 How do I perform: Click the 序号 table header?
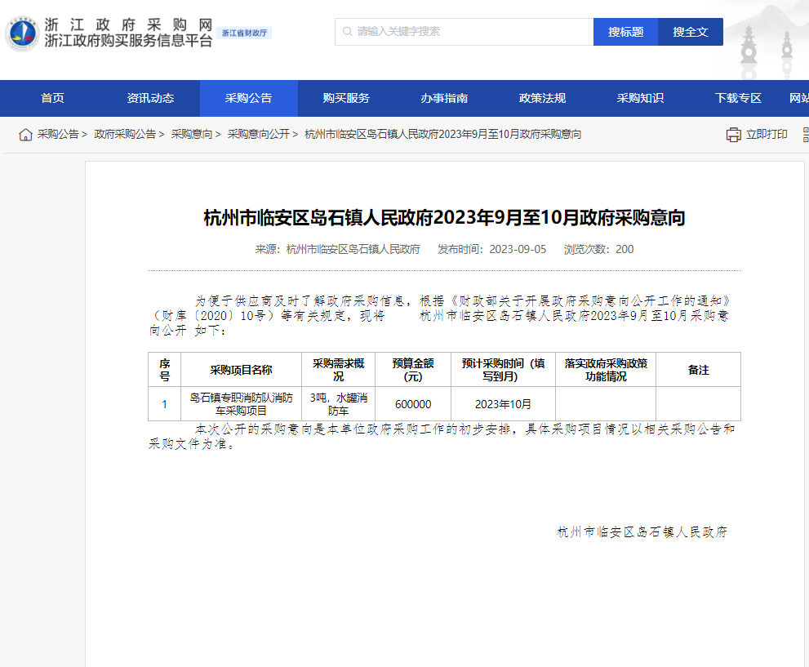coord(165,370)
